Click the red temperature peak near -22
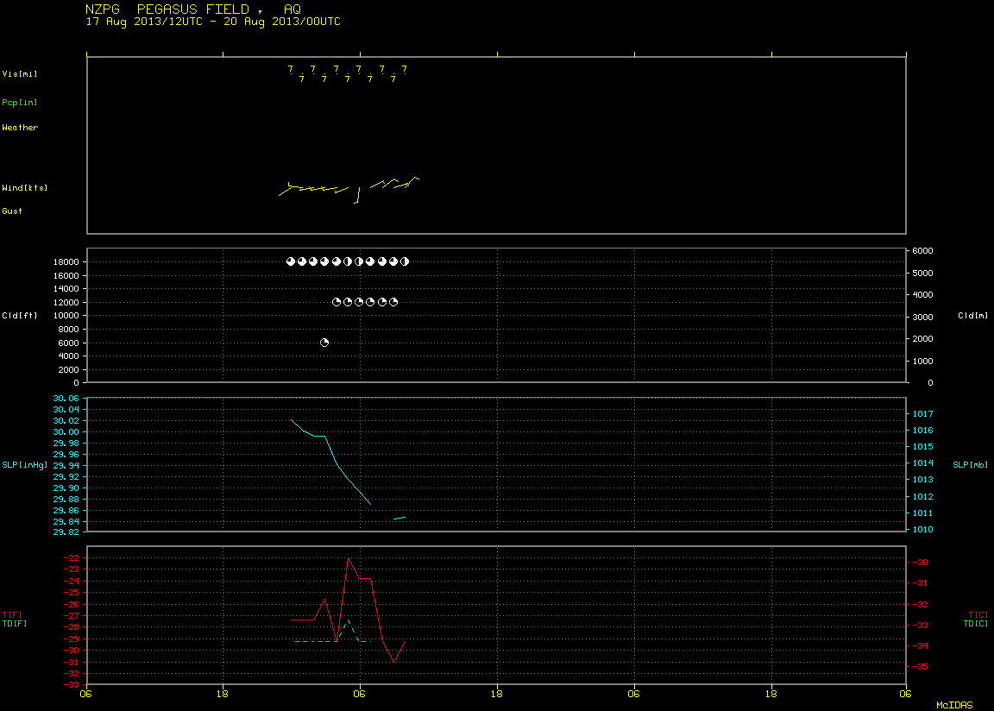The width and height of the screenshot is (994, 711). [x=348, y=558]
